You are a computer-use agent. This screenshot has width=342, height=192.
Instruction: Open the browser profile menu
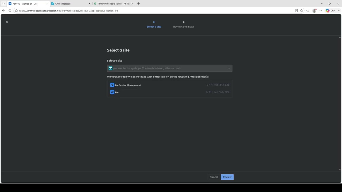pyautogui.click(x=314, y=11)
